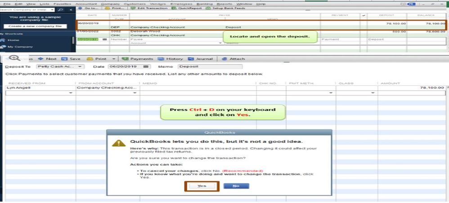Image resolution: width=449 pixels, height=203 pixels.
Task: Go to Next deposit
Action: coord(47,59)
